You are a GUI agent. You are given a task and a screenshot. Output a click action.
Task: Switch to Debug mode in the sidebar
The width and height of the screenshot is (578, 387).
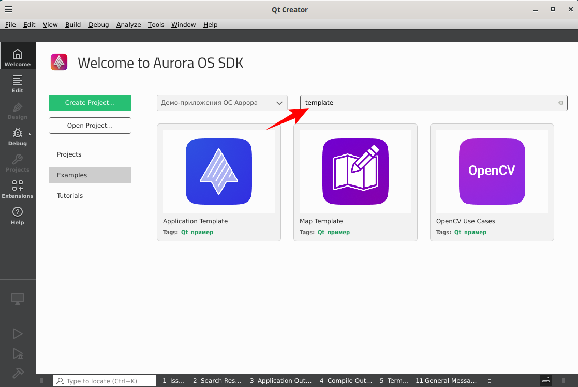click(17, 137)
